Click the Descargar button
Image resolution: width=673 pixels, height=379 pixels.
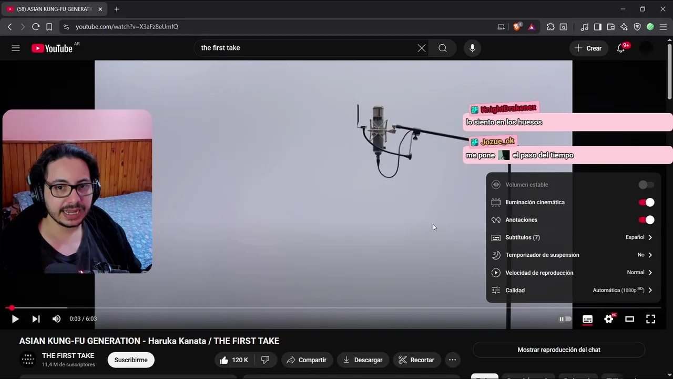[363, 360]
